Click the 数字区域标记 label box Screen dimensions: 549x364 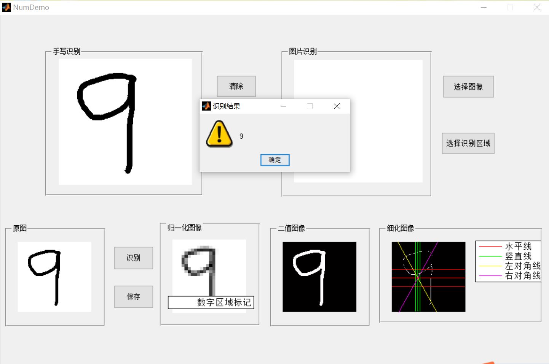[x=211, y=302]
